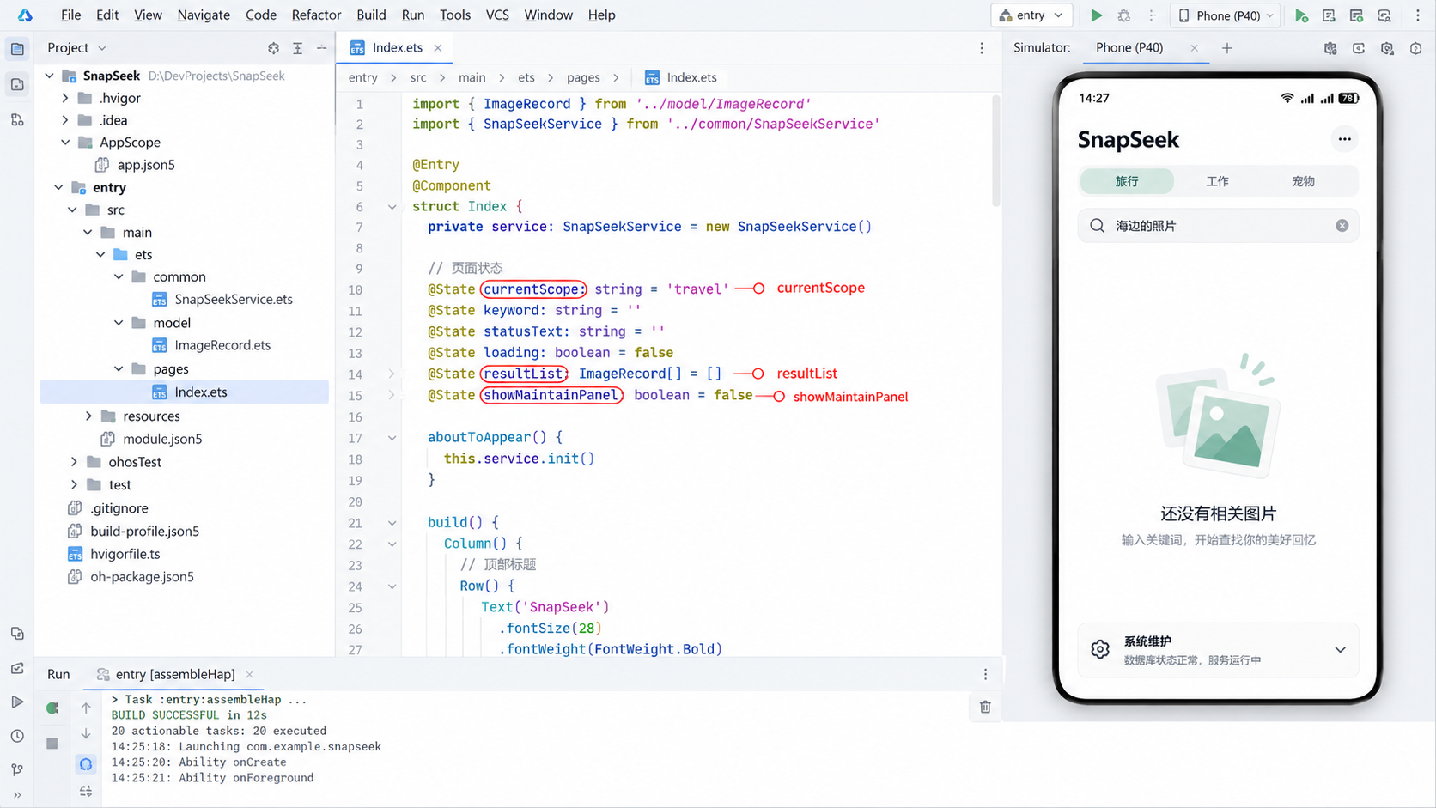Expand the resources folder
This screenshot has height=808, width=1436.
(88, 416)
